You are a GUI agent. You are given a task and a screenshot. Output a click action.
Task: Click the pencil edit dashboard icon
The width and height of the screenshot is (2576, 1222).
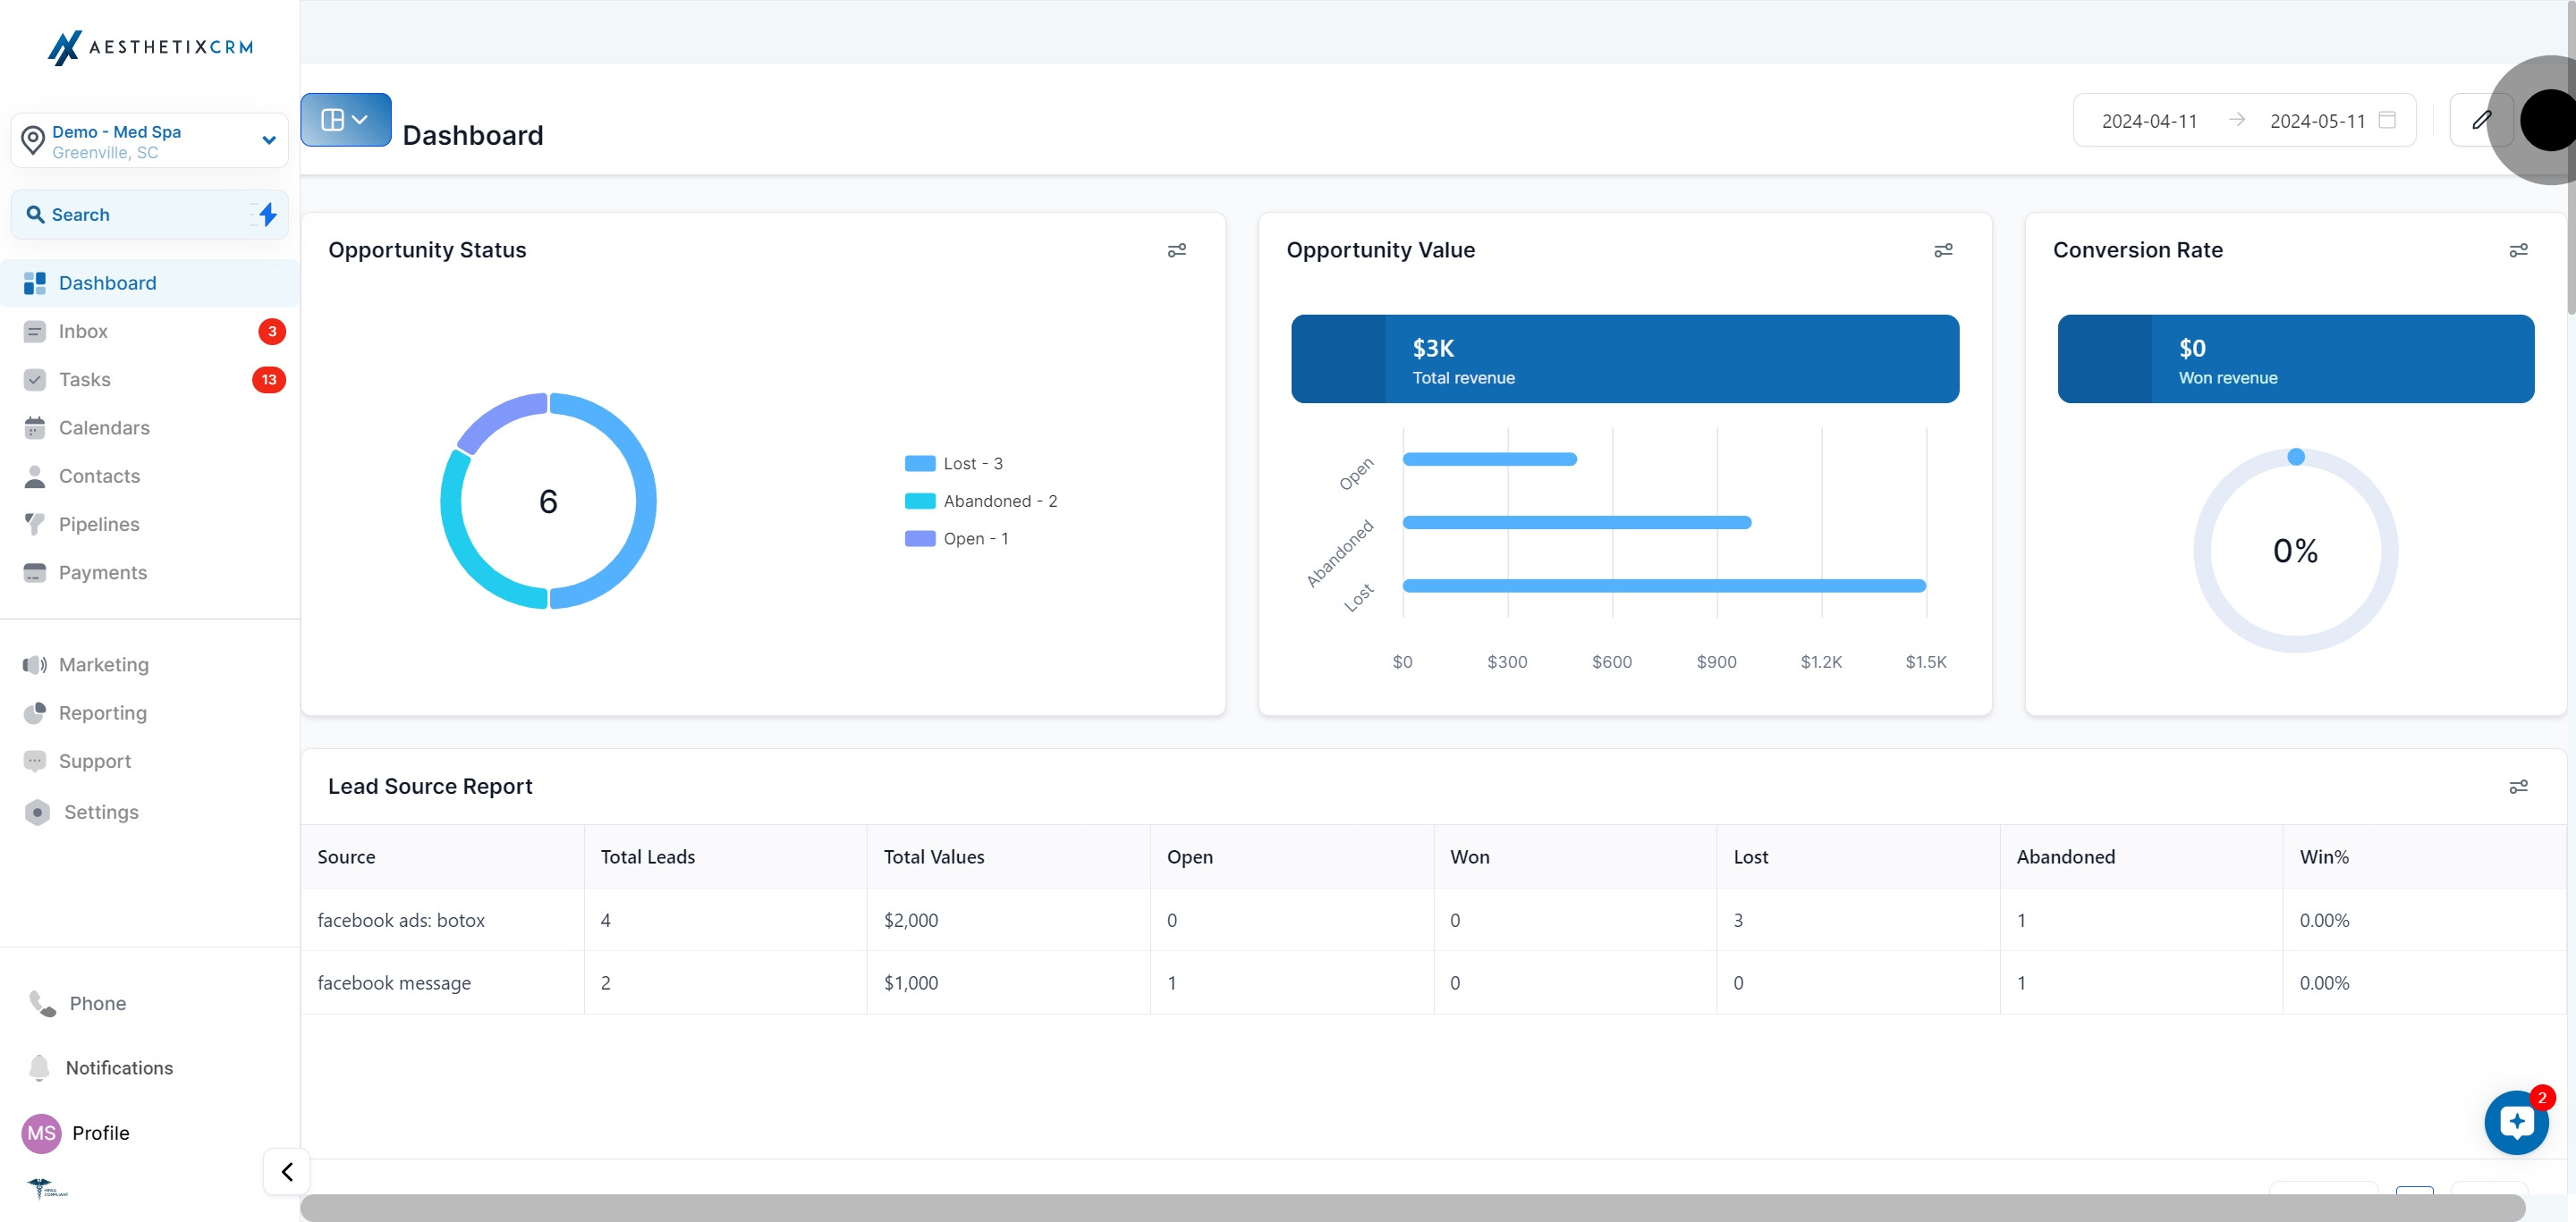coord(2481,121)
